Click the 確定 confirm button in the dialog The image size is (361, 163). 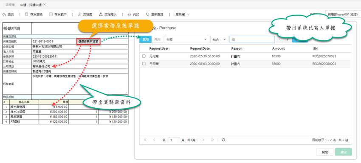click(x=344, y=152)
